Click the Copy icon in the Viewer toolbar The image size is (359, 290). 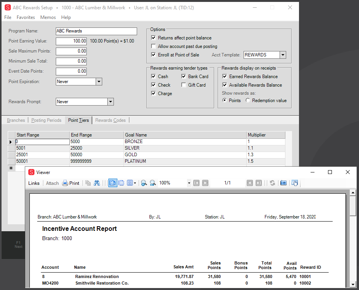coord(88,183)
